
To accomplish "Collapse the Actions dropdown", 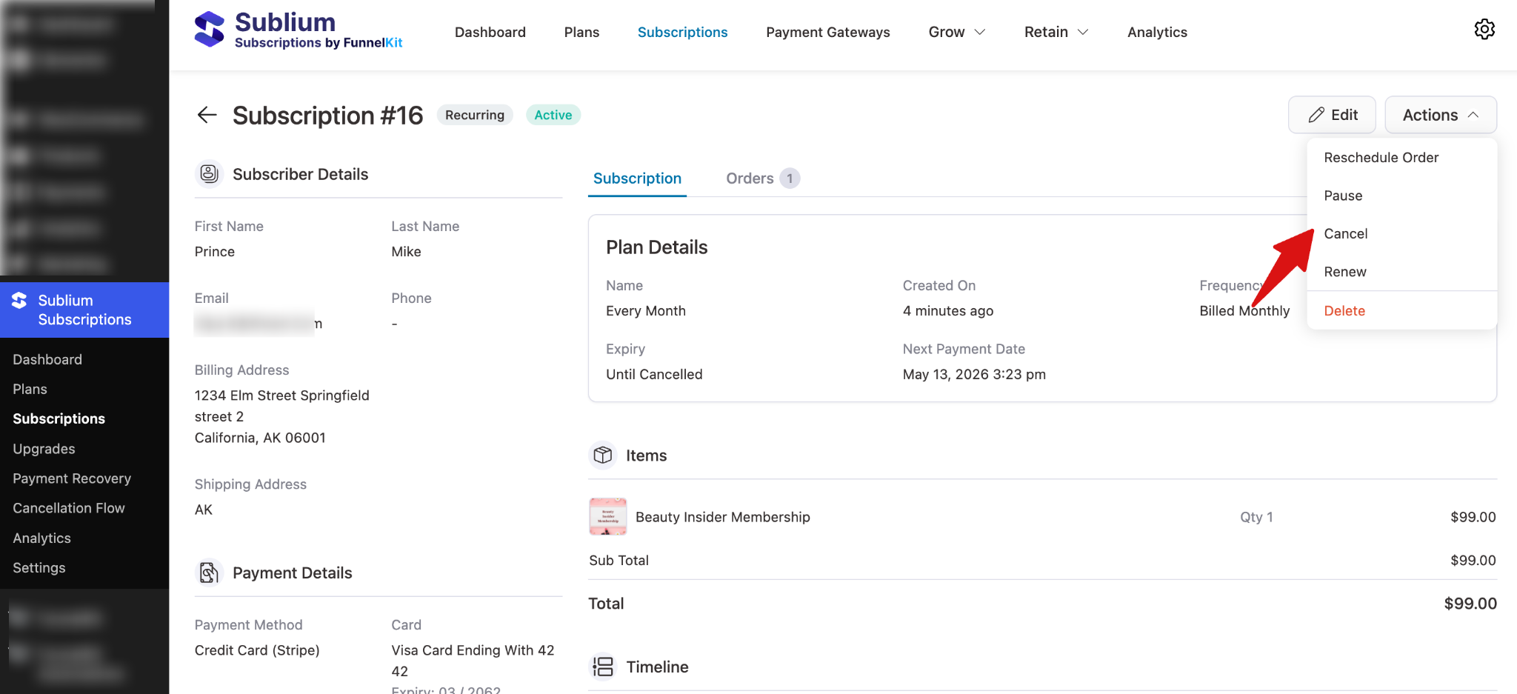I will pos(1438,115).
